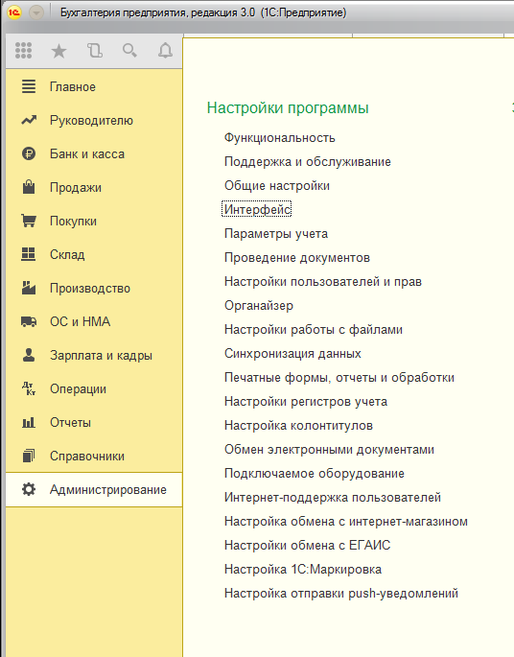Open search magnifier icon

click(129, 51)
